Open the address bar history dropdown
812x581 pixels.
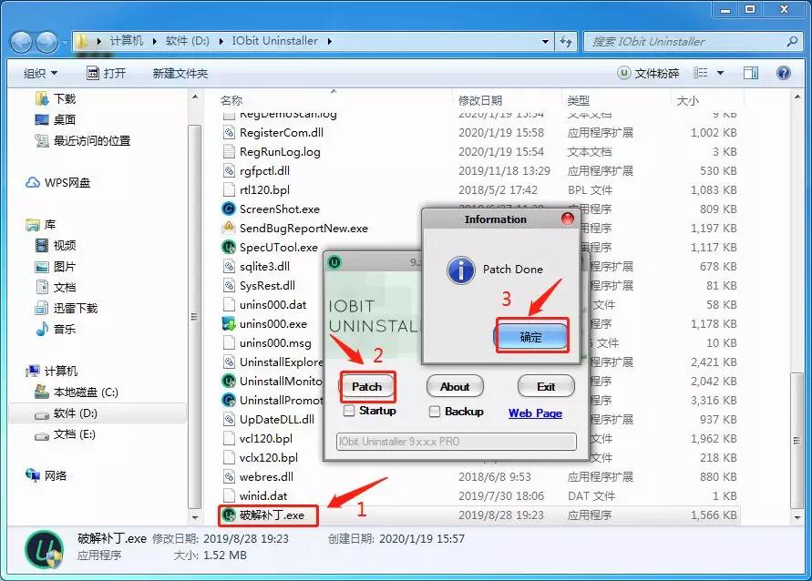545,41
